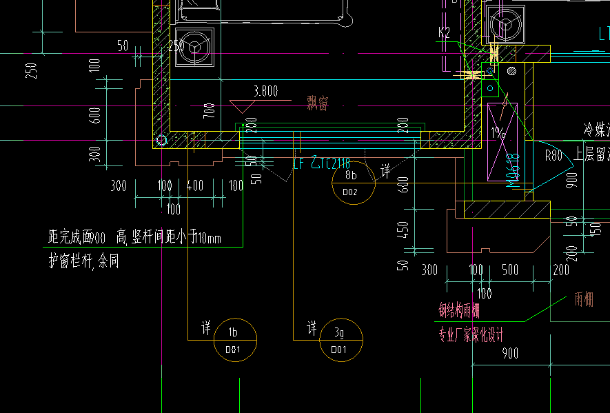Select the elevation triangle marker under 3.800
The height and width of the screenshot is (413, 610).
242,107
